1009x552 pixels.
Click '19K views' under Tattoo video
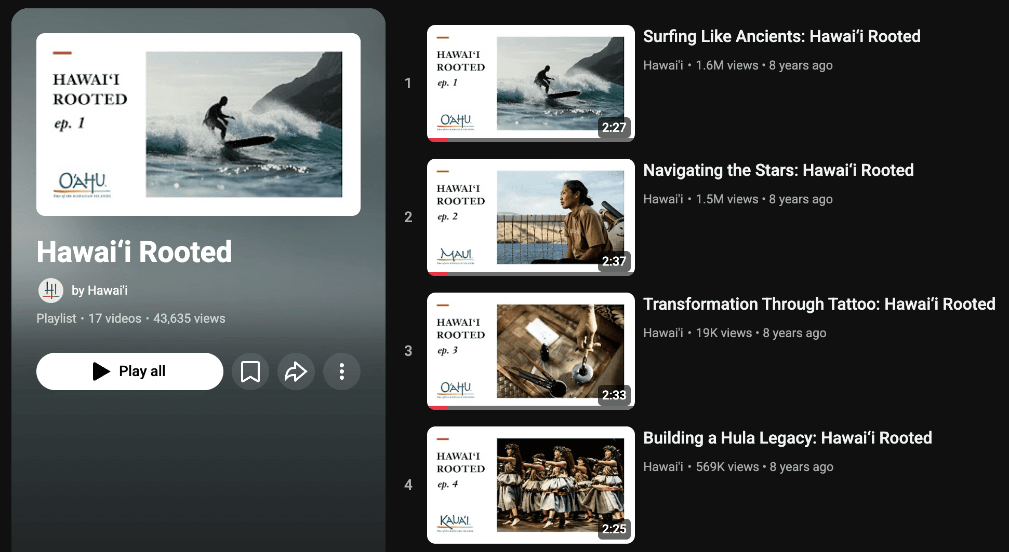pyautogui.click(x=724, y=333)
